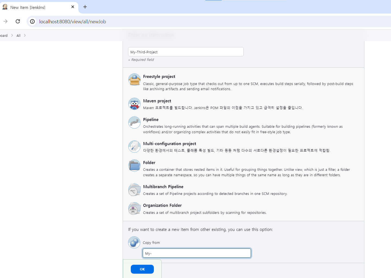Click the Multibranch Pipeline description text
This screenshot has height=278, width=391.
[215, 194]
